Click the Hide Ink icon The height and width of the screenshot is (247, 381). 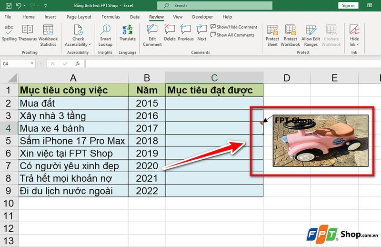(354, 30)
